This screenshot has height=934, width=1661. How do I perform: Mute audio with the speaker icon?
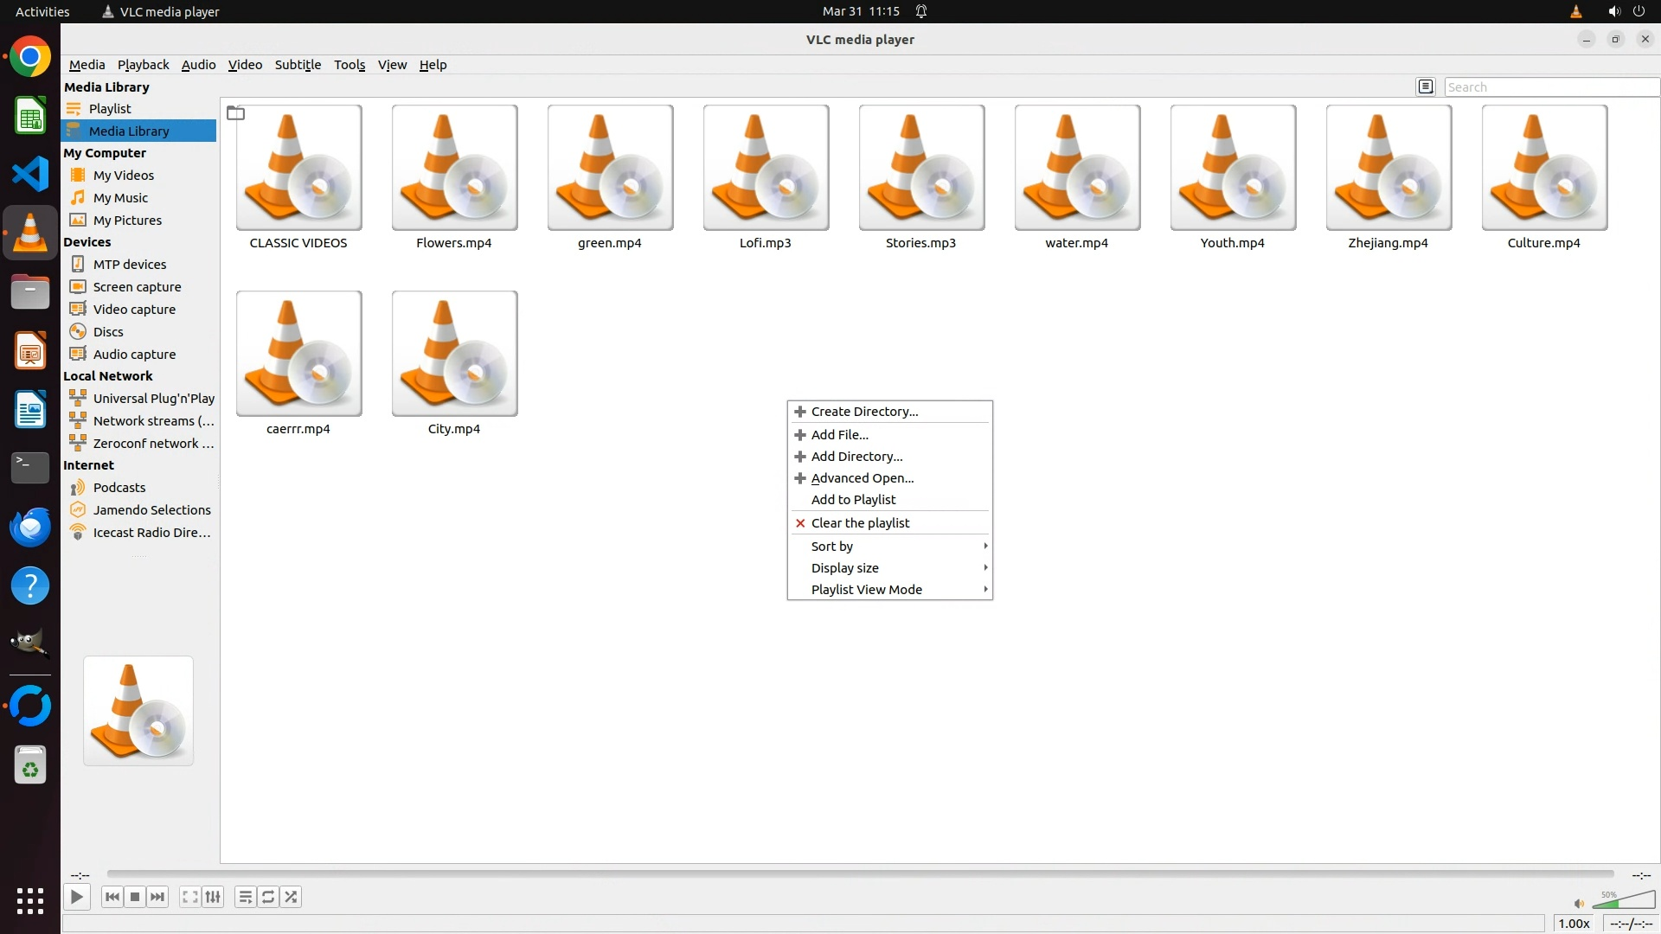click(x=1579, y=904)
